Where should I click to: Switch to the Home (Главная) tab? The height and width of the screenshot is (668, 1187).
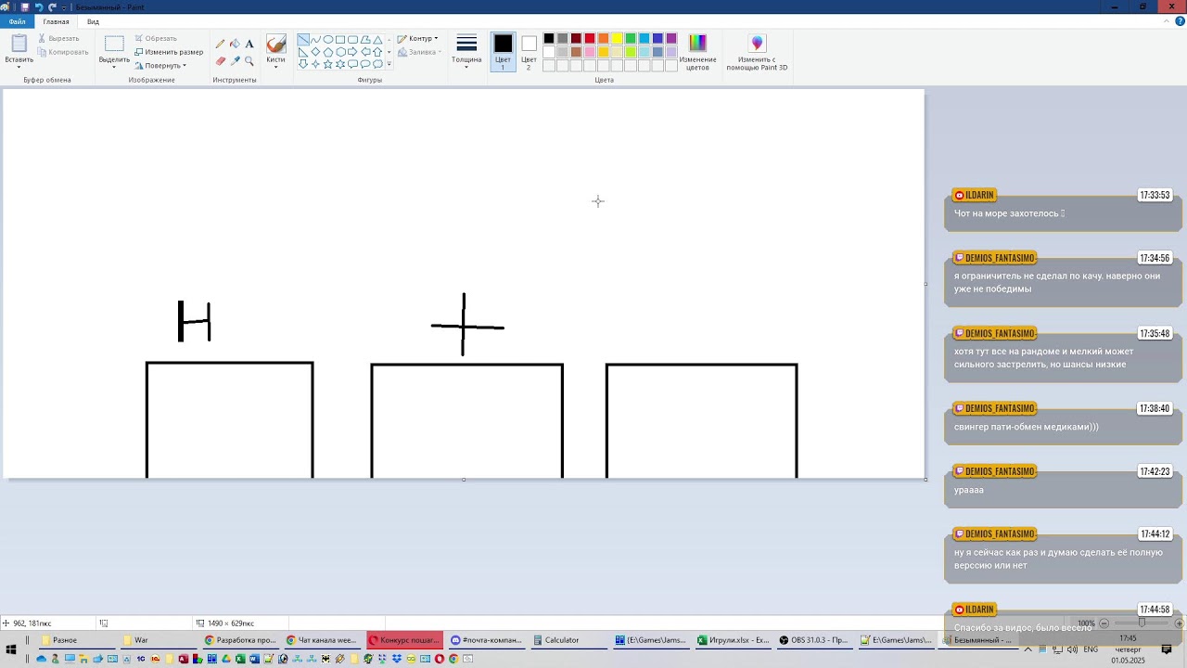coord(56,21)
